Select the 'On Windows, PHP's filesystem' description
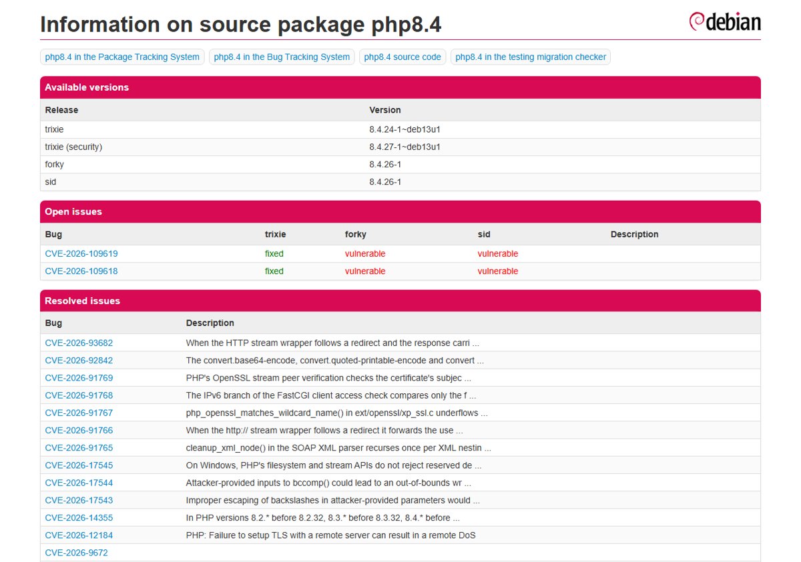The height and width of the screenshot is (562, 801). (x=334, y=465)
